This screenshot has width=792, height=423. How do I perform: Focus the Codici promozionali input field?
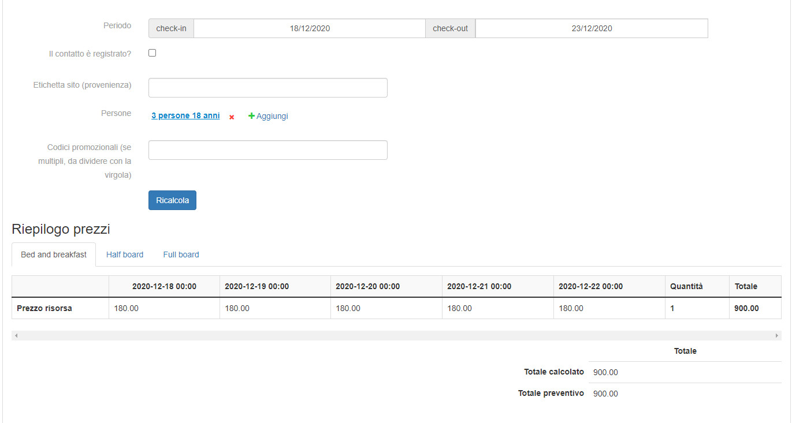click(268, 150)
